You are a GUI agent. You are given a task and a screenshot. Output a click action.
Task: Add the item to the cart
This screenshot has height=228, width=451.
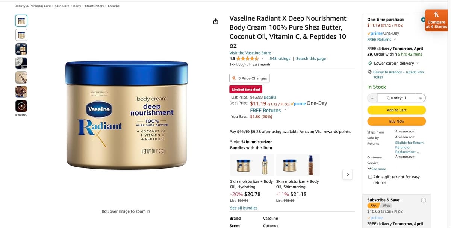pyautogui.click(x=397, y=110)
